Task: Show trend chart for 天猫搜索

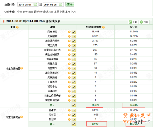Action: [x=74, y=37]
